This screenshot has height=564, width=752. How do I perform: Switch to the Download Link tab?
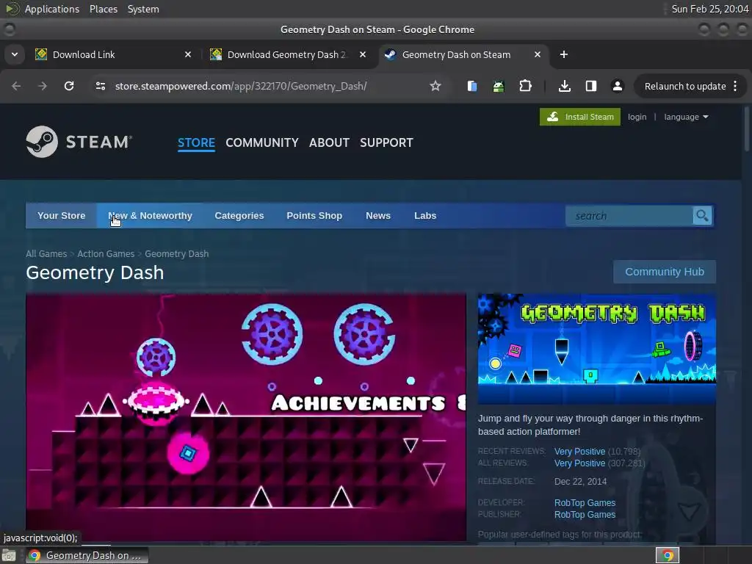coord(113,54)
